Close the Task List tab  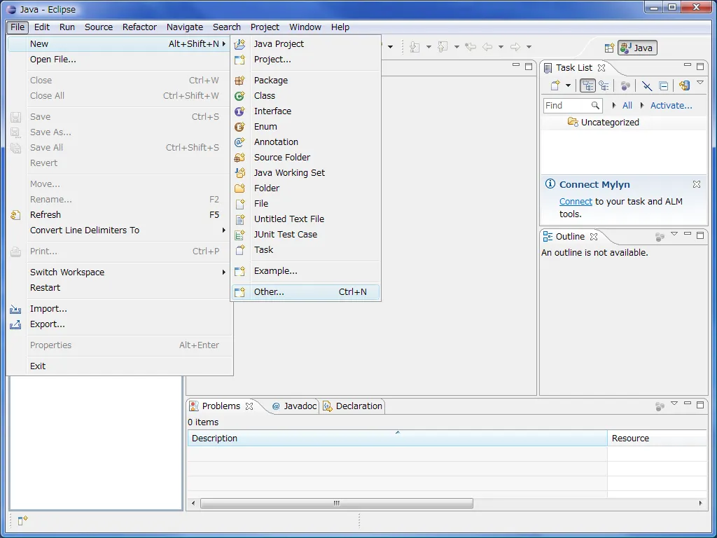(601, 68)
